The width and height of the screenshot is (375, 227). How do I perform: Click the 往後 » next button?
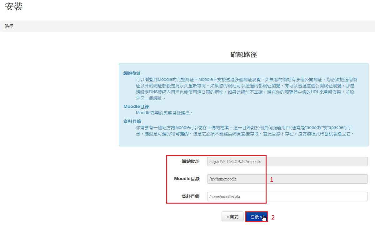[x=256, y=217]
